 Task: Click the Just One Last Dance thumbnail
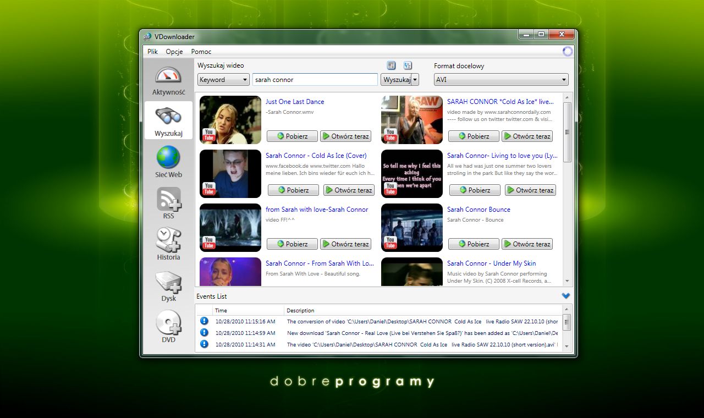(230, 120)
